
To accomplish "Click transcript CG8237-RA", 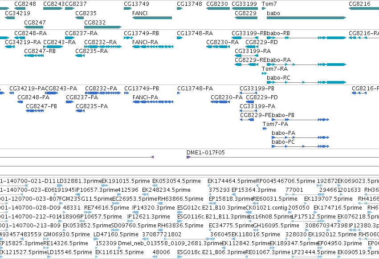I will [69, 38].
